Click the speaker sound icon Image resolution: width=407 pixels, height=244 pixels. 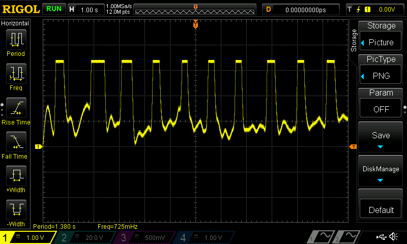(393, 237)
